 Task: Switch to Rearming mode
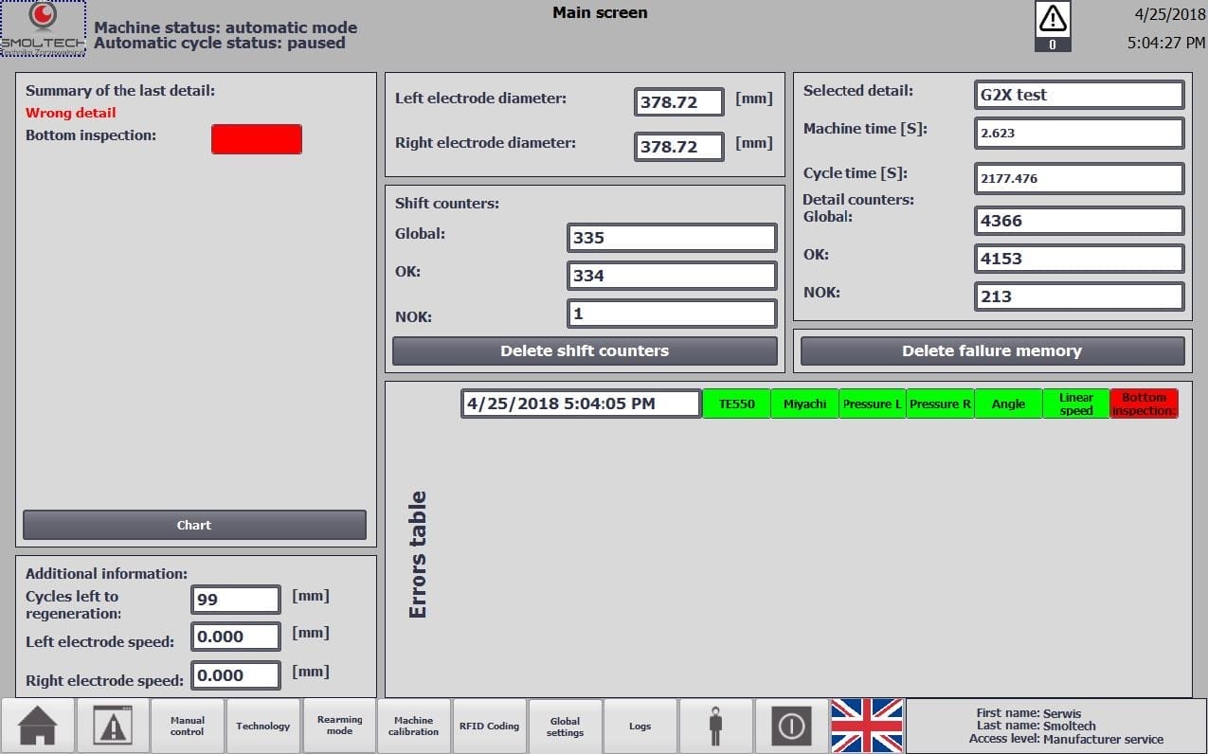(339, 727)
